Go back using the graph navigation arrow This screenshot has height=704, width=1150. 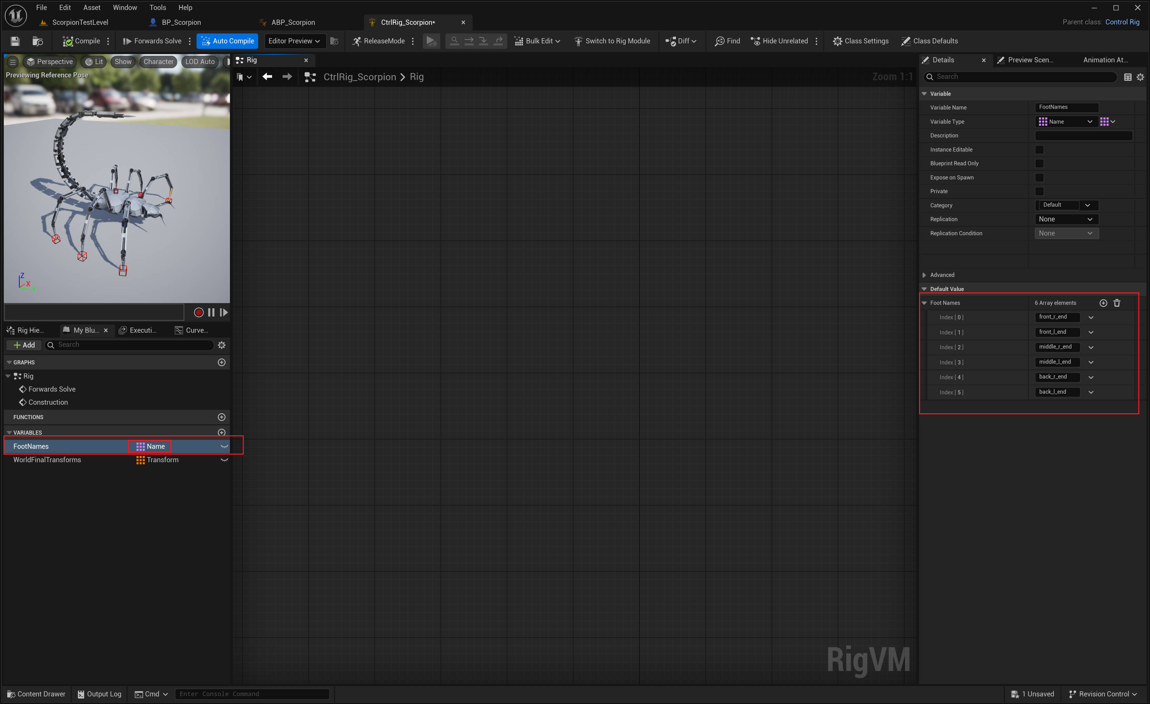(267, 77)
